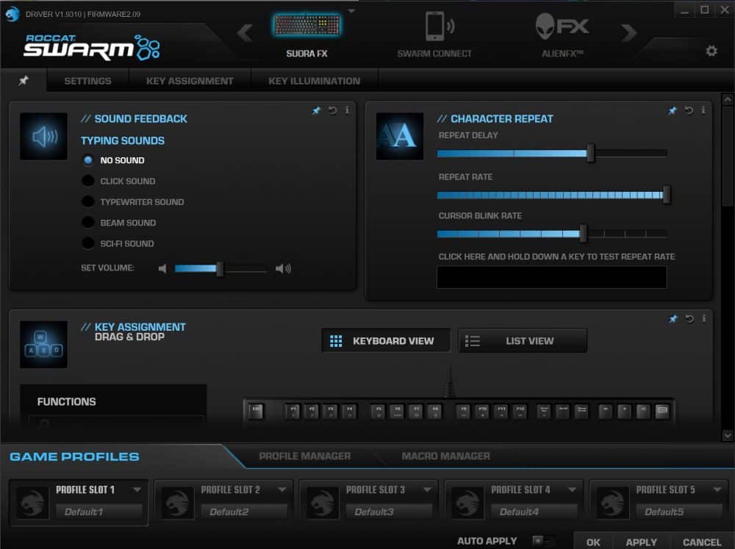Click Profile Slot 1 Roccat avatar
This screenshot has height=549, width=735.
(x=32, y=503)
